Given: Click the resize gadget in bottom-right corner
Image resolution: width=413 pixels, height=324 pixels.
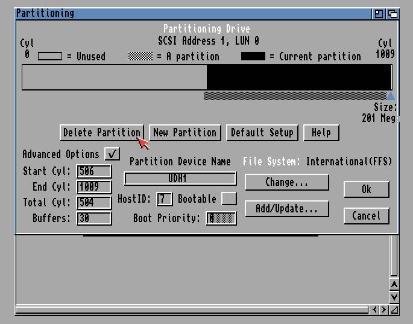Looking at the screenshot, I should 394,310.
